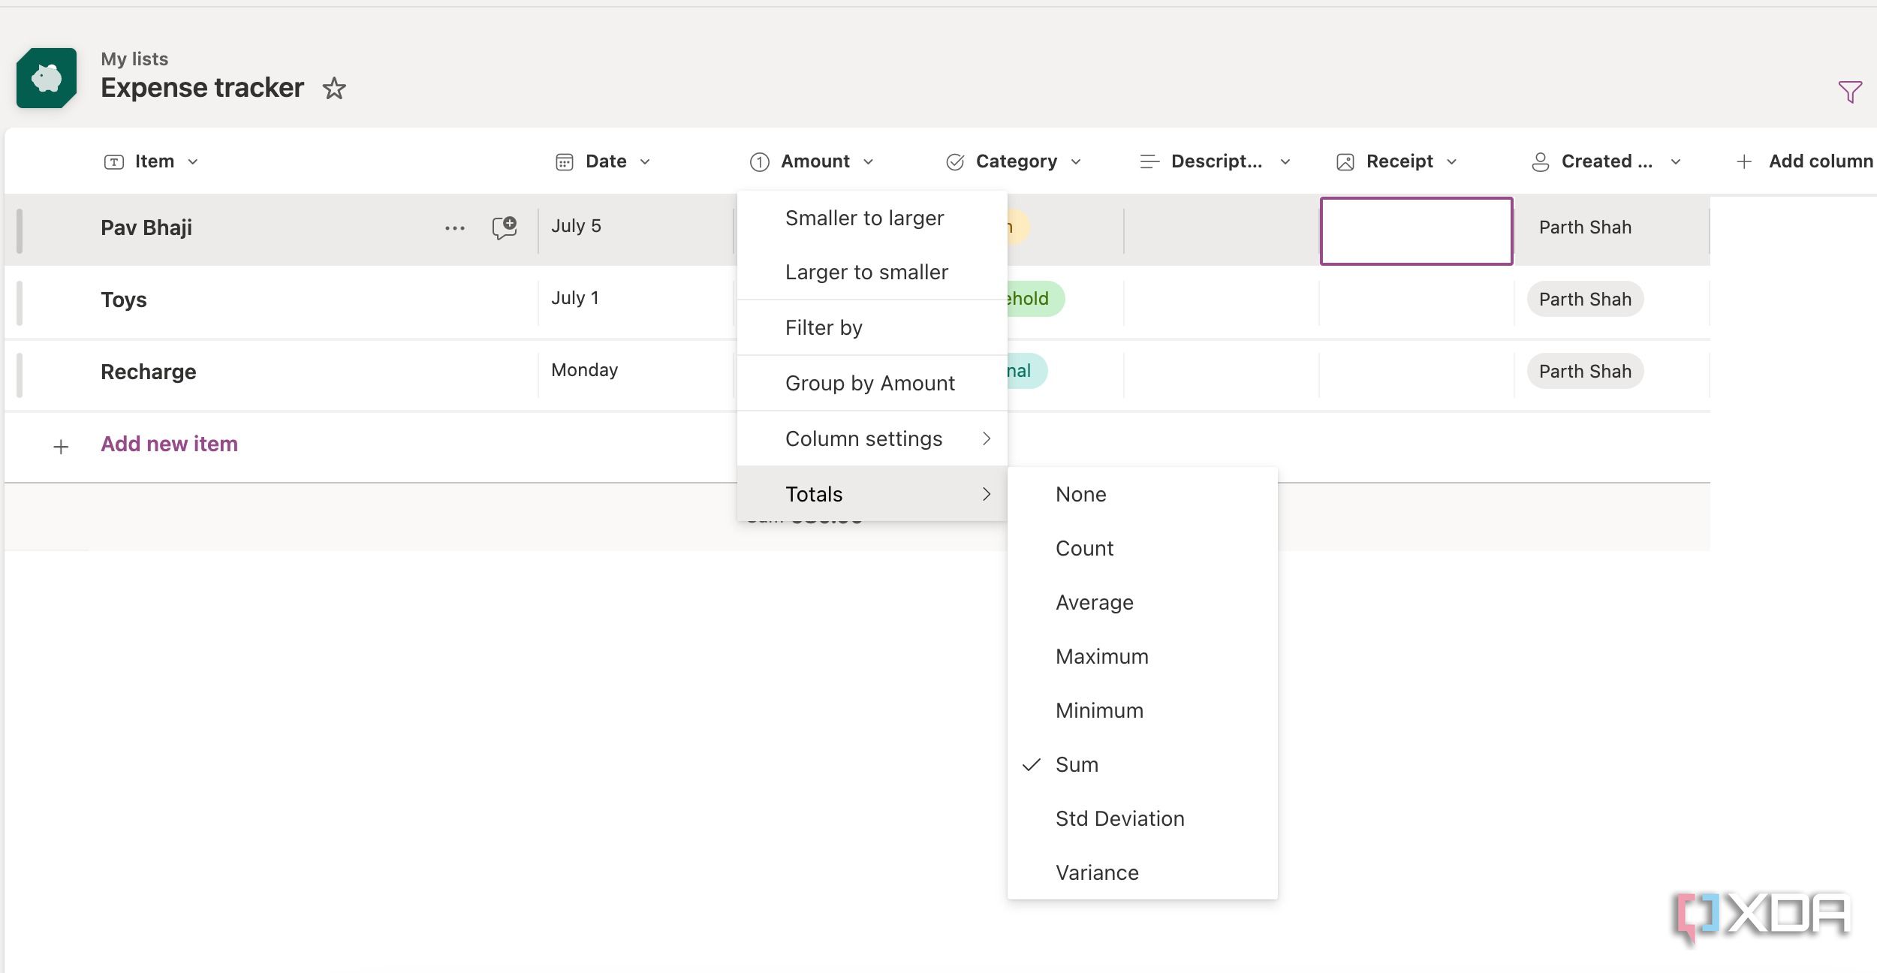The image size is (1877, 973).
Task: Open the Column settings submenu
Action: coord(872,438)
